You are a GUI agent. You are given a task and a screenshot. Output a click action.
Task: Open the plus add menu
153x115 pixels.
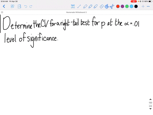click(143, 6)
